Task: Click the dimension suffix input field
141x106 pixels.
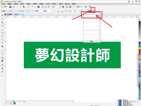Action: pos(49,11)
